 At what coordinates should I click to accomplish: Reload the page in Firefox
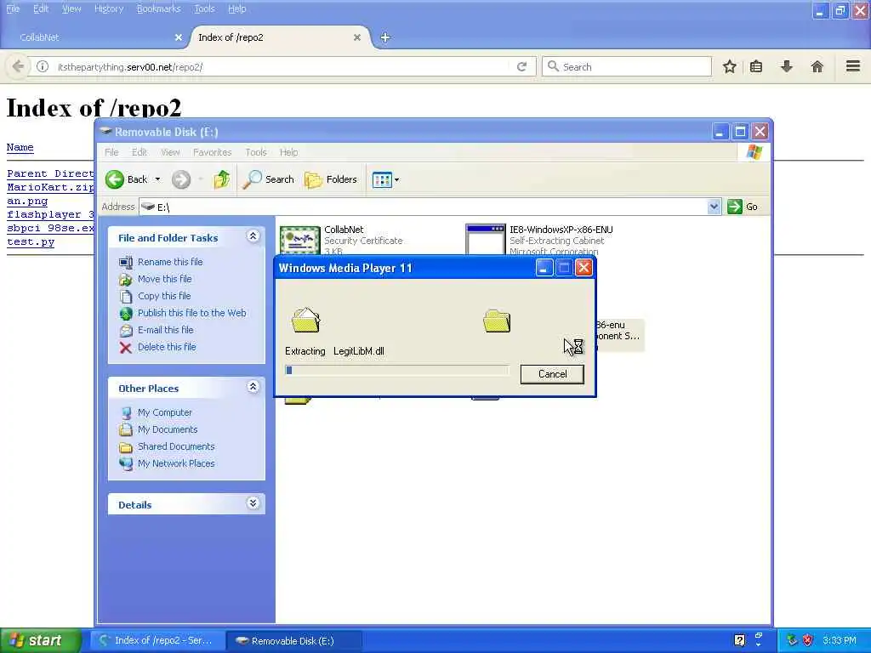(x=521, y=66)
